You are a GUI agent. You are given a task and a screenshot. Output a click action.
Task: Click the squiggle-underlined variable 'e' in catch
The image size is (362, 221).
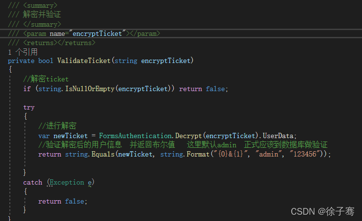point(90,183)
